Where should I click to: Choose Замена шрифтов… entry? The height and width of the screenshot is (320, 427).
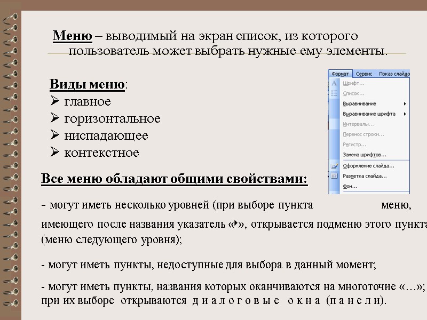365,155
